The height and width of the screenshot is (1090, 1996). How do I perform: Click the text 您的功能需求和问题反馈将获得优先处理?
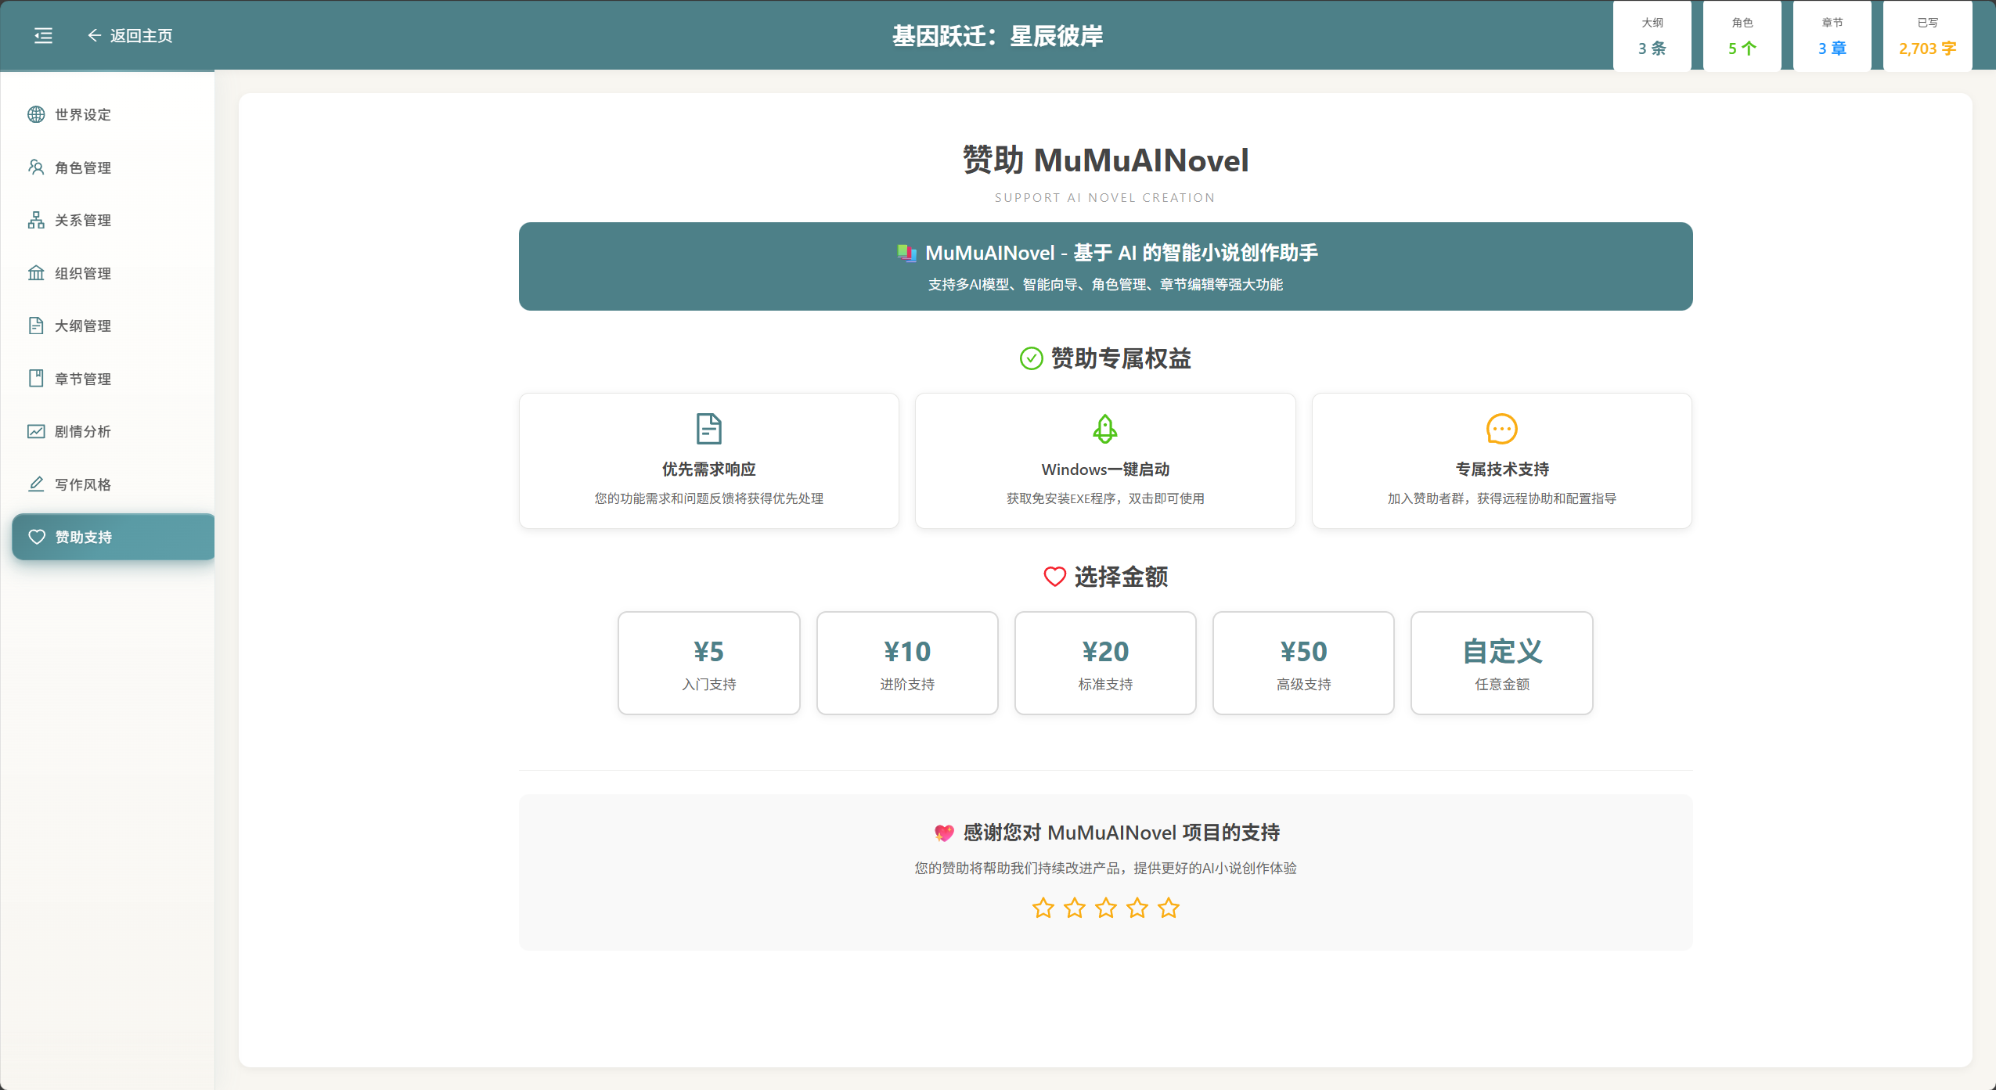[x=709, y=498]
